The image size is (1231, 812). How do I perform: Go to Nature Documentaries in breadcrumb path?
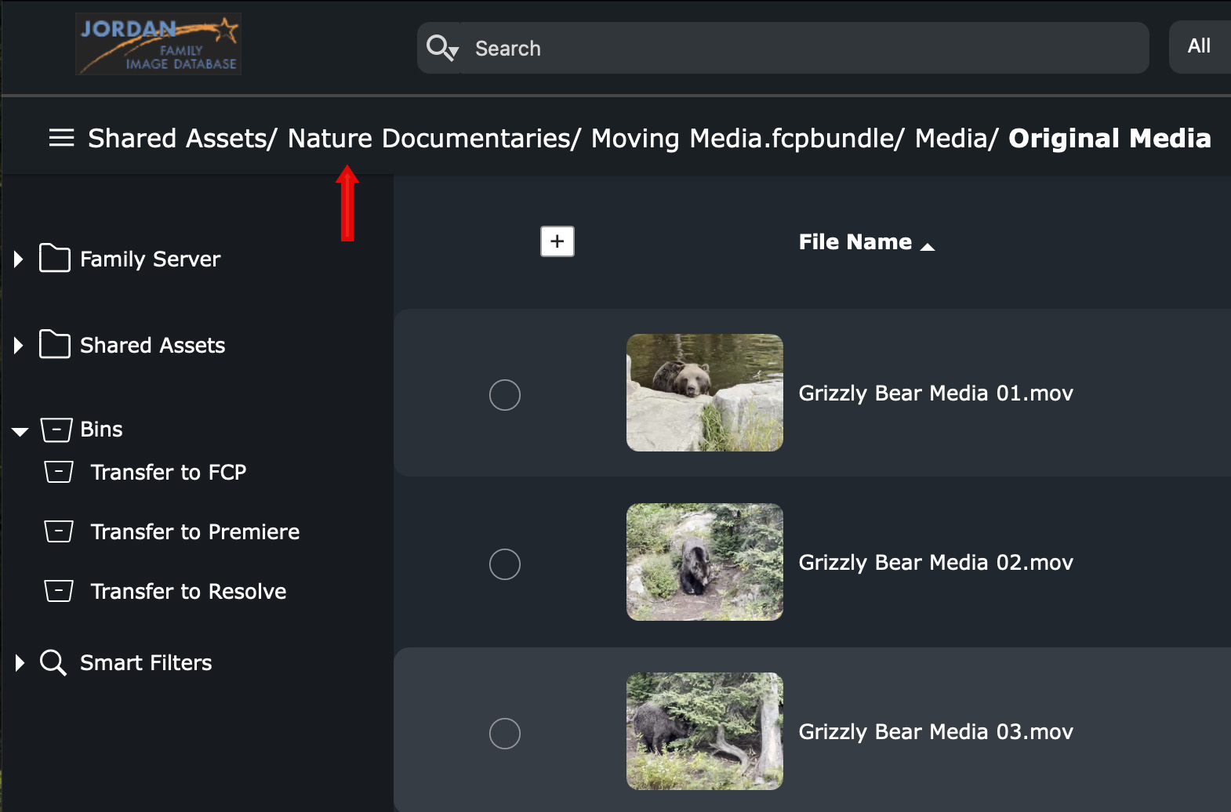click(x=433, y=139)
